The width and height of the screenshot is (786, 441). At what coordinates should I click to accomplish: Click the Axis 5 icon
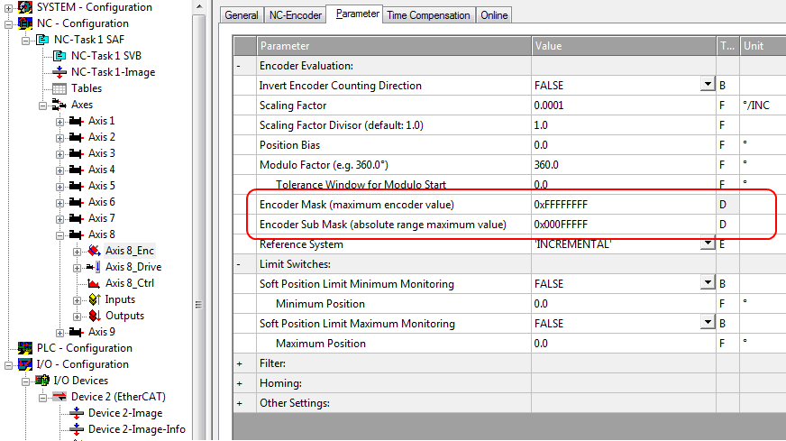(77, 186)
